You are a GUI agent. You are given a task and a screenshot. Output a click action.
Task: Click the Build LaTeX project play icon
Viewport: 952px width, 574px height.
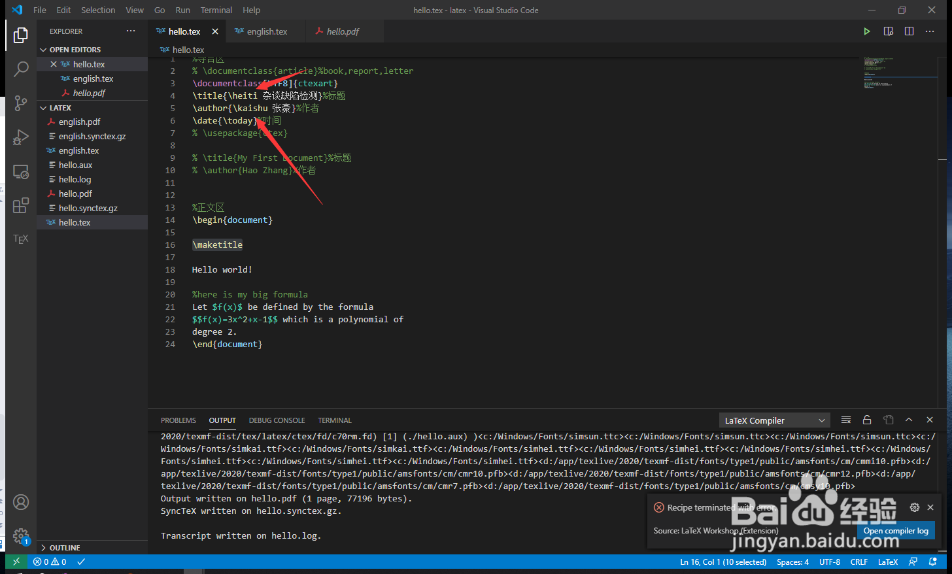tap(867, 31)
